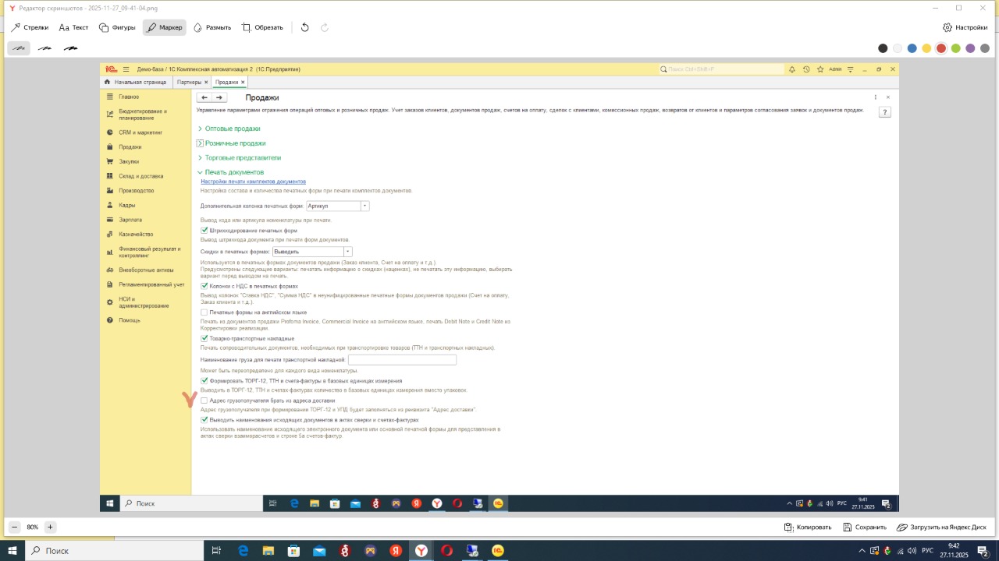Click Сохранить to save the screenshot
Screen dimensions: 999x561
(x=865, y=527)
